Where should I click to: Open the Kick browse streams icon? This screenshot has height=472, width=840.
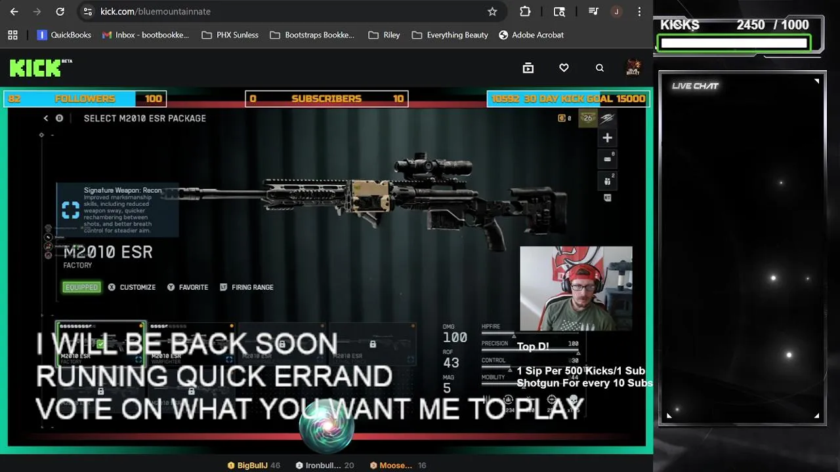(x=528, y=68)
